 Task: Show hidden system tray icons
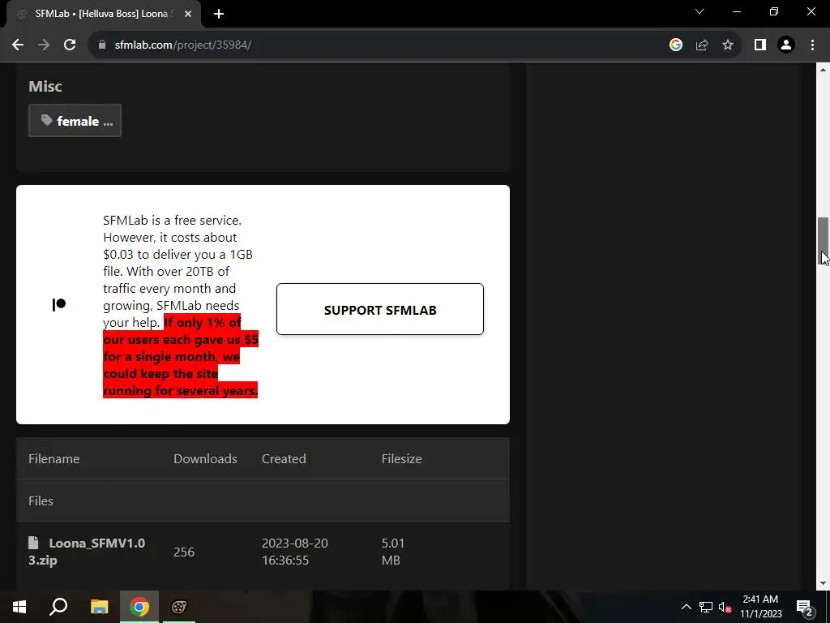point(686,607)
